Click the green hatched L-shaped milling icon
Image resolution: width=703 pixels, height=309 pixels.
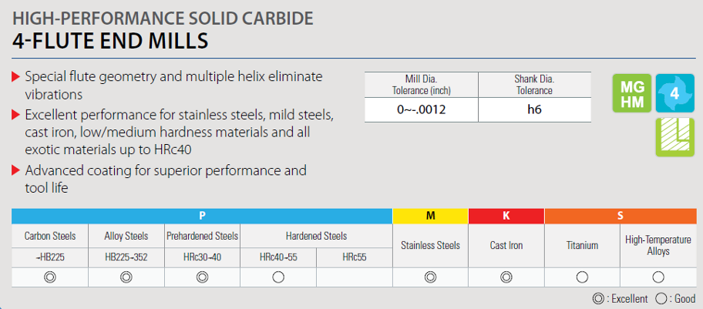click(x=674, y=137)
